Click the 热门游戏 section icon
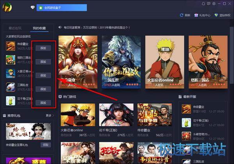The image size is (234, 164). click(x=60, y=97)
